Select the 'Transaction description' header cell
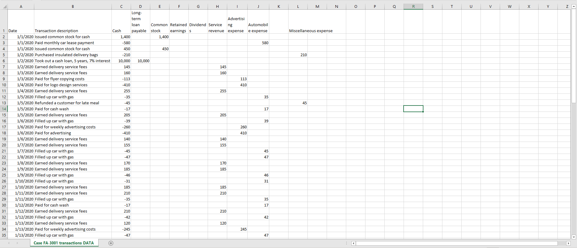 (73, 22)
